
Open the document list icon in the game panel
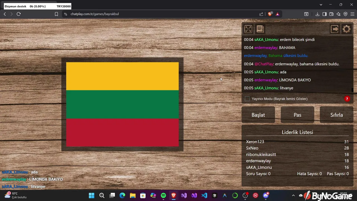[x=260, y=29]
